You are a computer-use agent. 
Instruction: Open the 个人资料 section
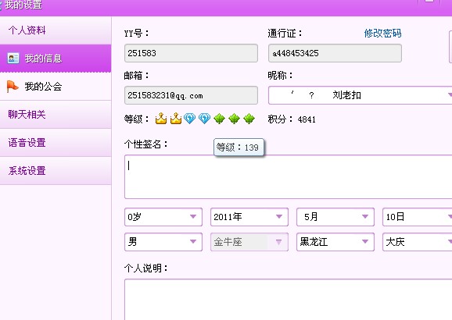click(56, 30)
